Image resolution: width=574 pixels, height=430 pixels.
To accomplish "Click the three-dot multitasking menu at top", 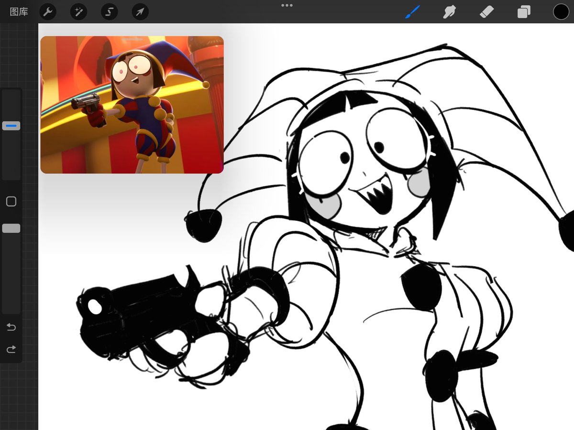I will tap(287, 5).
